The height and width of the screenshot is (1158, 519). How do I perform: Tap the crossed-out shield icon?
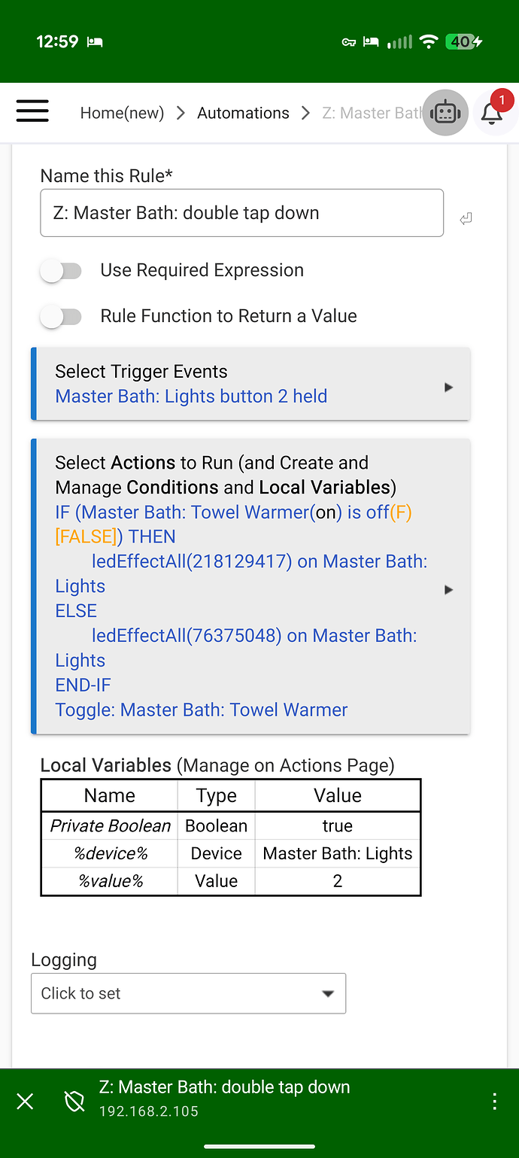click(74, 1102)
